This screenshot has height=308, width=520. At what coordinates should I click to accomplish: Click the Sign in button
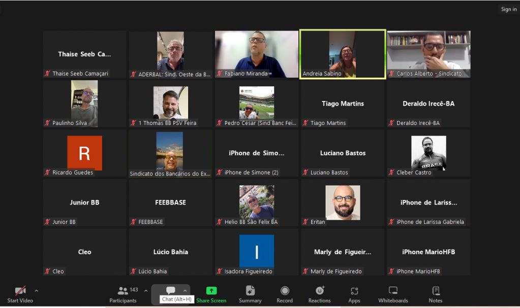[509, 9]
